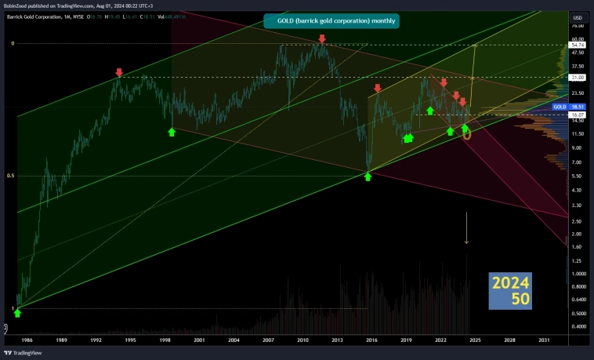
Task: Click red arrow above the 2011 peak
Action: [322, 38]
